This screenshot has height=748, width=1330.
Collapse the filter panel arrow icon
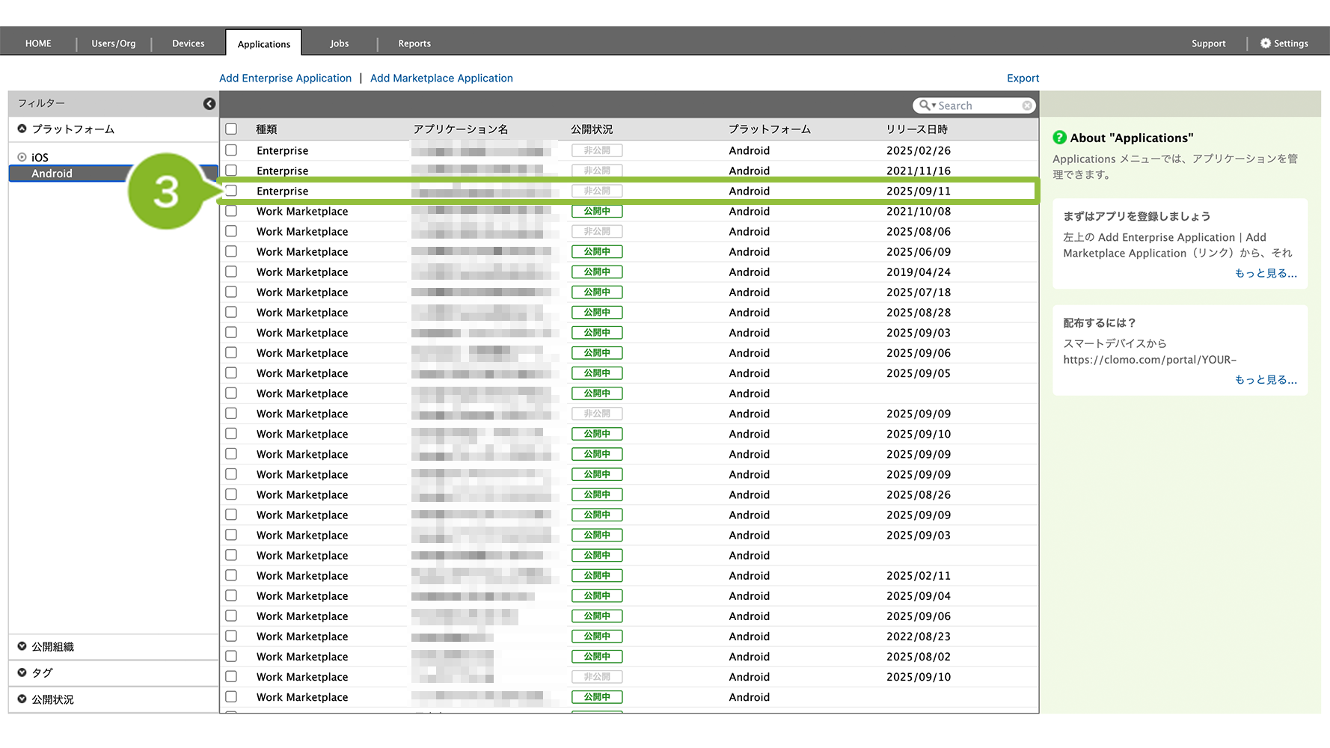209,104
